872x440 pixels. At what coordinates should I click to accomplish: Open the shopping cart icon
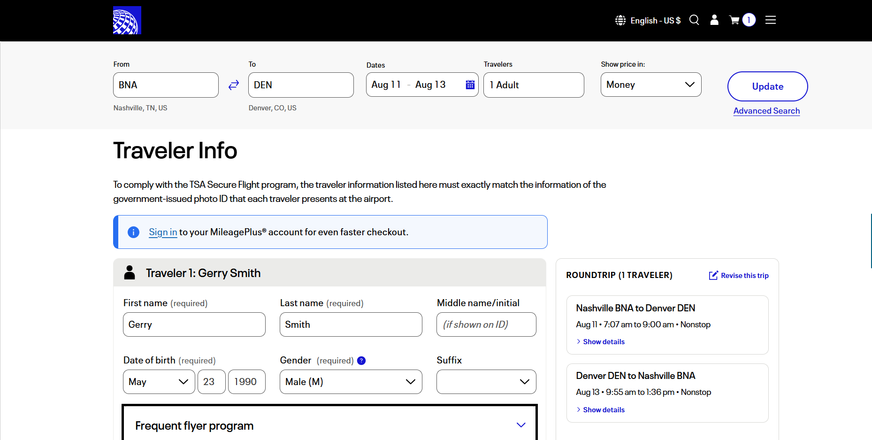(x=734, y=20)
